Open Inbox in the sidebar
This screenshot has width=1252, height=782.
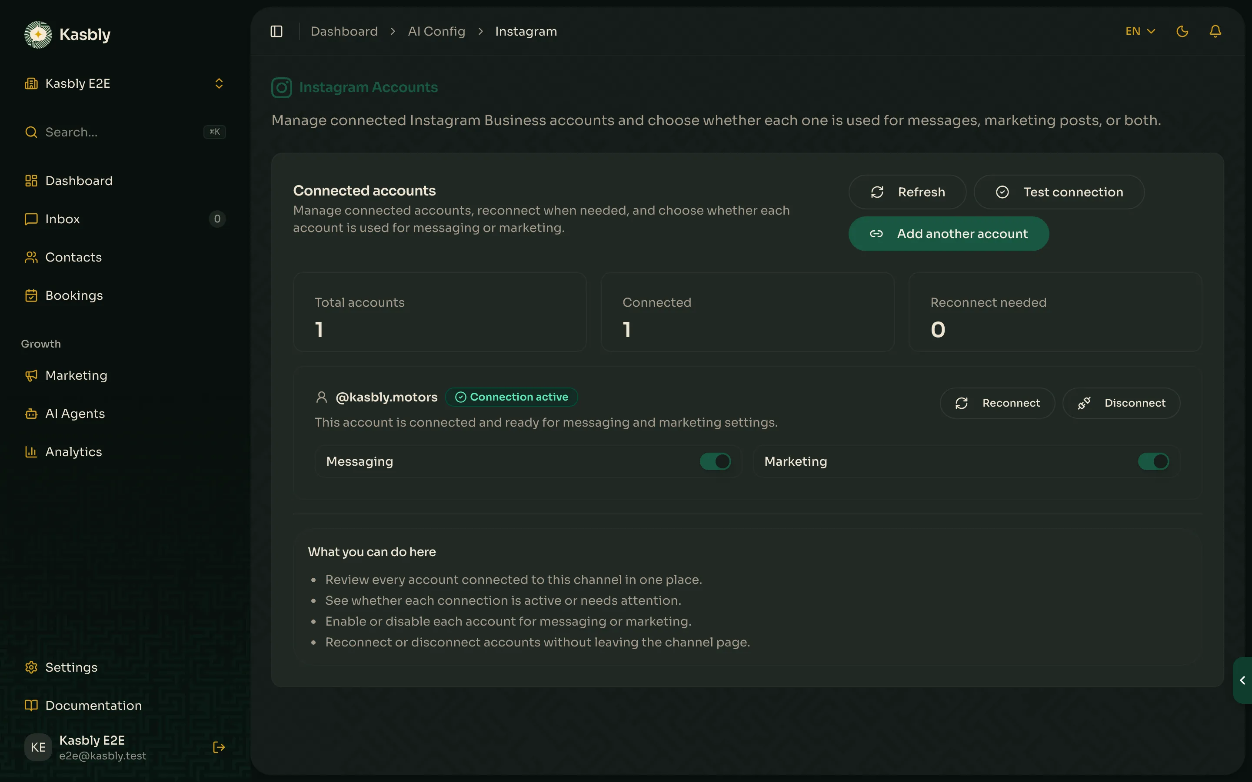125,219
